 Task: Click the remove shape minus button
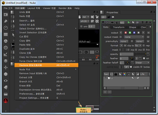(110, 92)
